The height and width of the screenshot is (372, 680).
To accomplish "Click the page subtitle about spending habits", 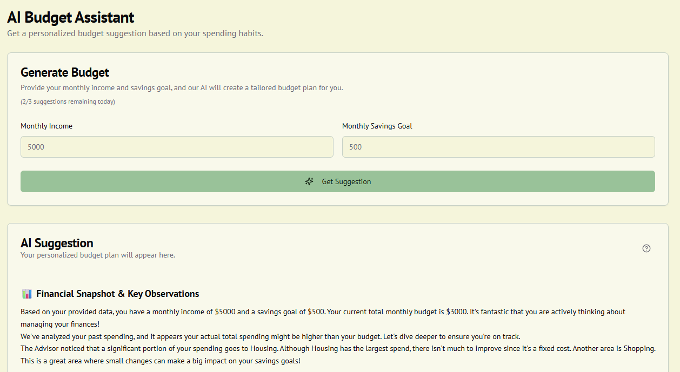I will coord(135,33).
